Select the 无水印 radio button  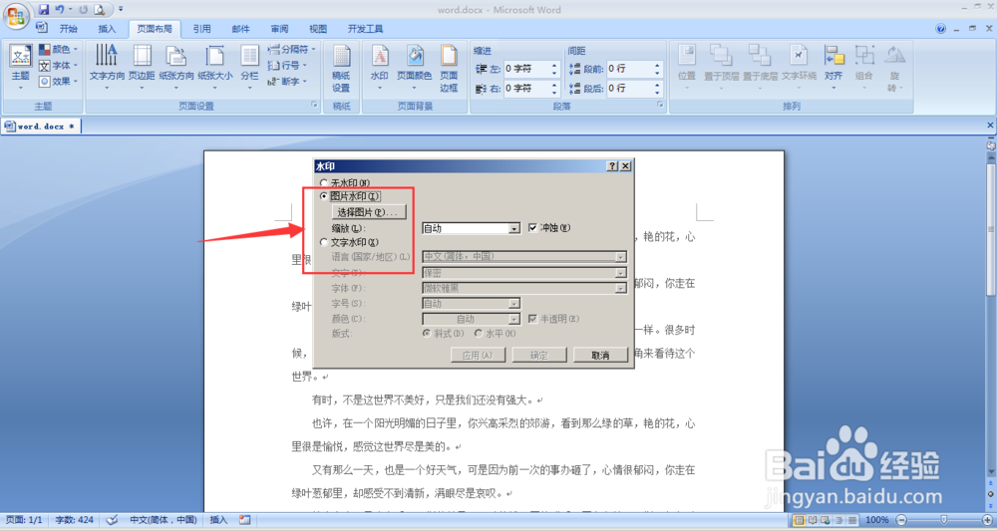[x=324, y=183]
